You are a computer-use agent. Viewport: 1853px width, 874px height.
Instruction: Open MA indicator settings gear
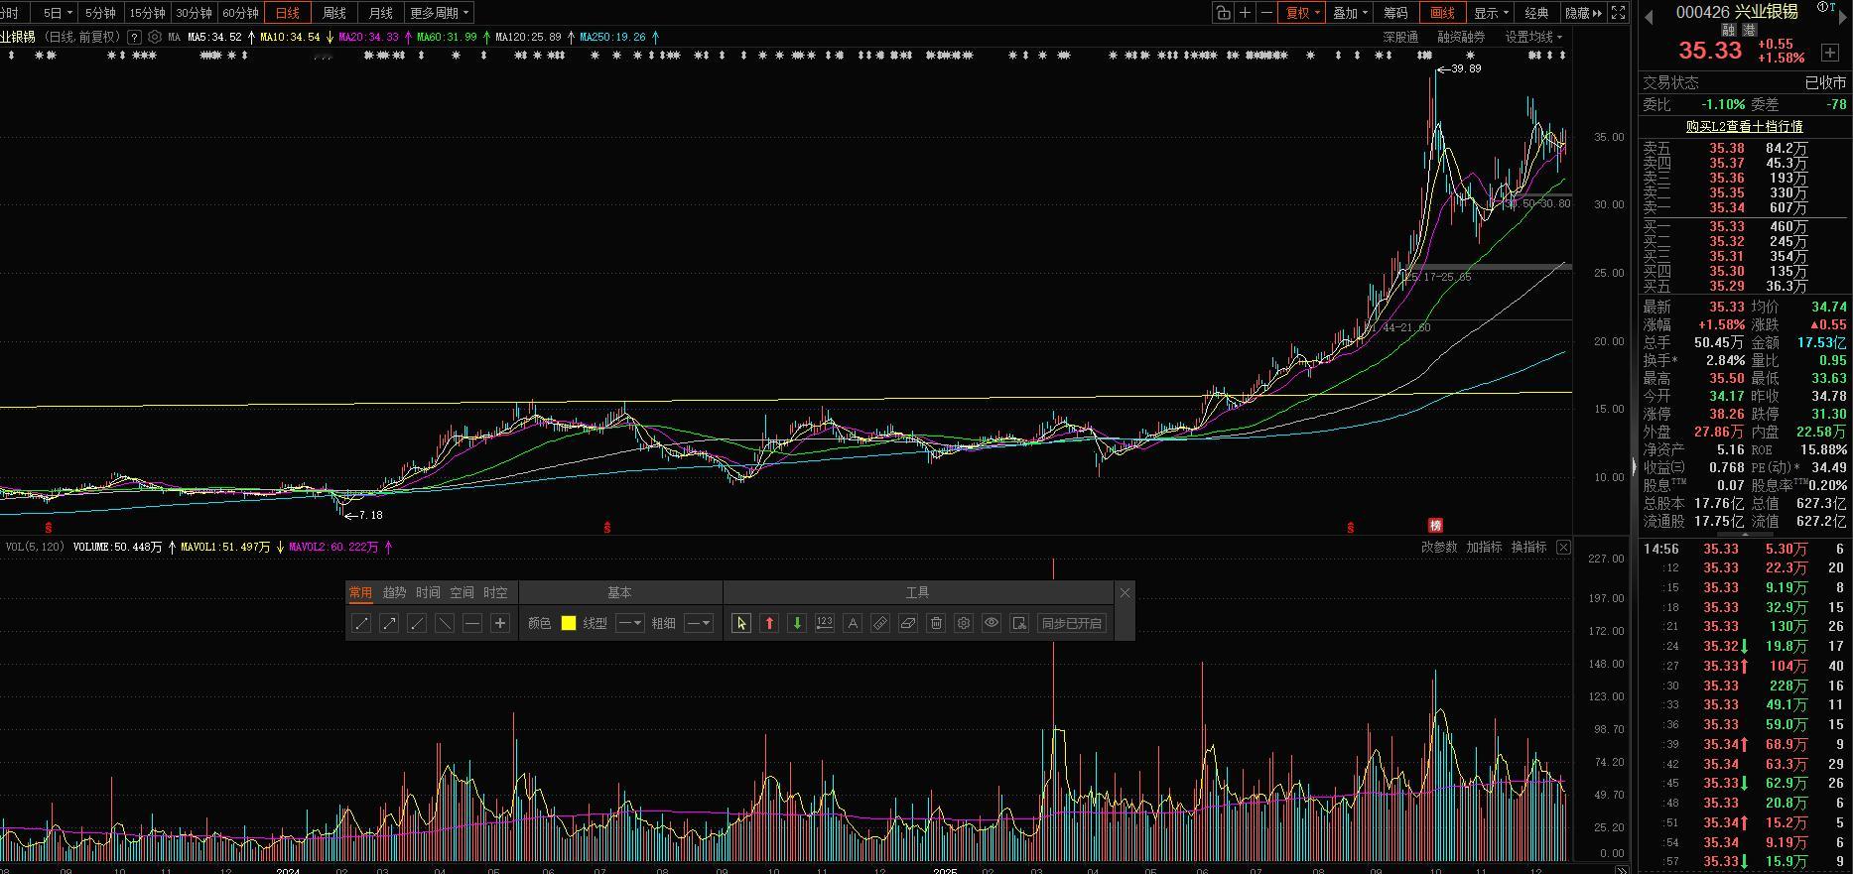pos(155,37)
